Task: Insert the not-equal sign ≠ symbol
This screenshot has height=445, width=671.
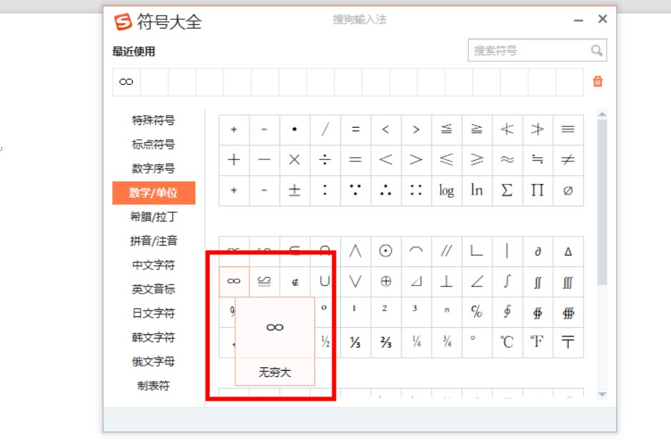Action: pyautogui.click(x=567, y=160)
